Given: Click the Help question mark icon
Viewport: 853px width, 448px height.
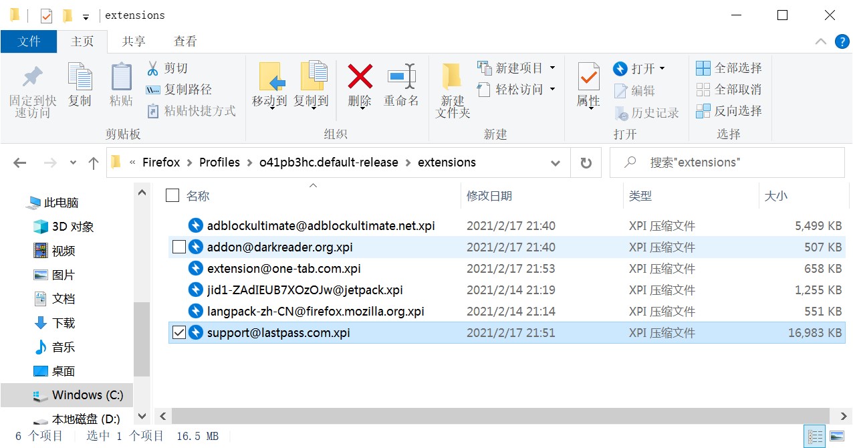Looking at the screenshot, I should pyautogui.click(x=842, y=41).
